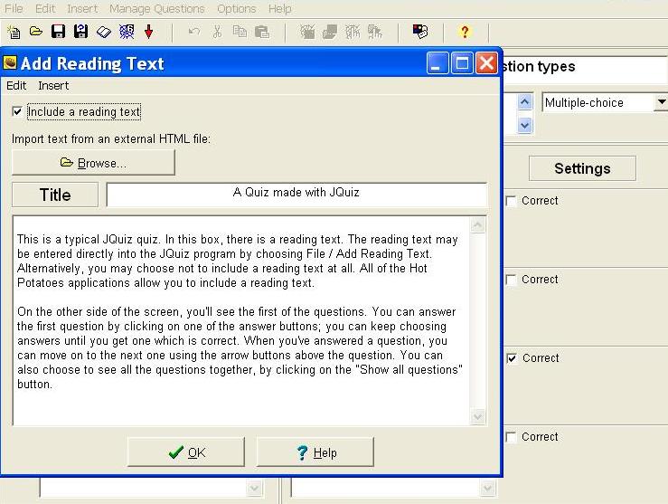Click the first greyed question-management icon after Paste
Viewport: 668px width, 504px height.
pyautogui.click(x=307, y=32)
